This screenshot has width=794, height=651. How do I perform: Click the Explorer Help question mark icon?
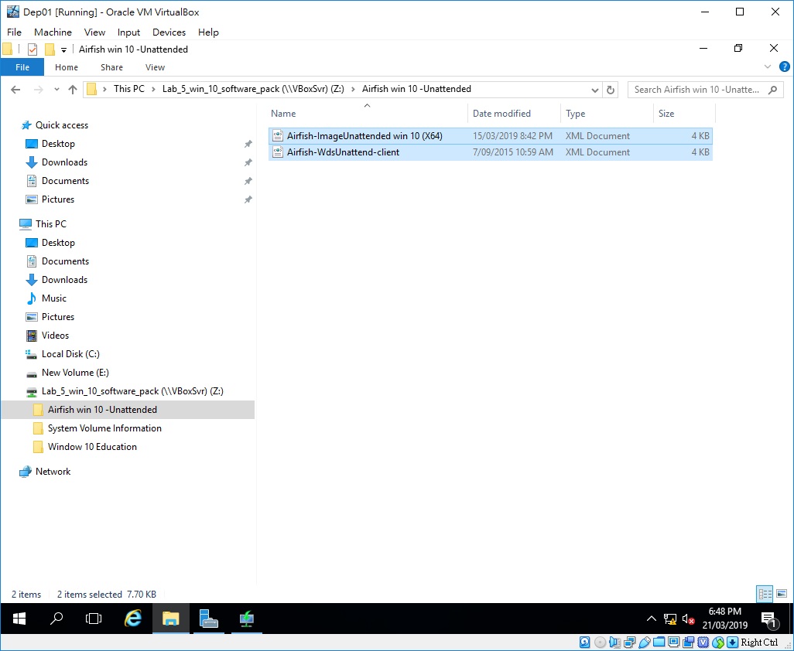pos(785,66)
